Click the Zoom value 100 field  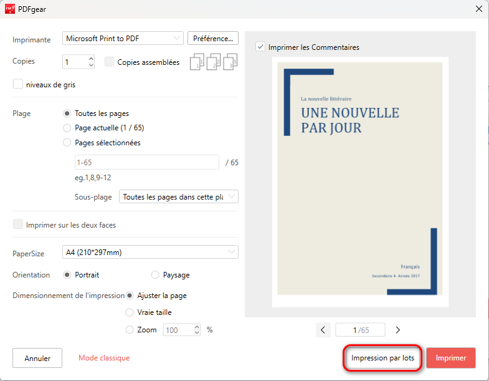click(x=178, y=330)
